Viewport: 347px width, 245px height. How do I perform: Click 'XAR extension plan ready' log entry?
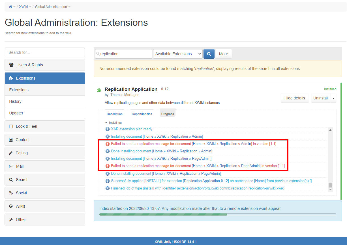(132, 129)
